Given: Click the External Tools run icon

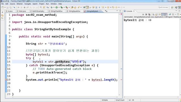Looking at the screenshot, I should (x=67, y=7).
